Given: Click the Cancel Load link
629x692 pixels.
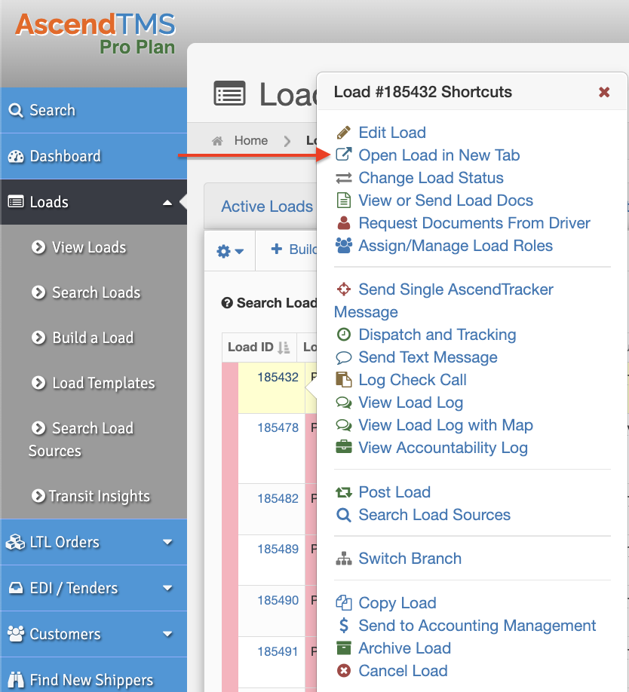Looking at the screenshot, I should (x=403, y=671).
